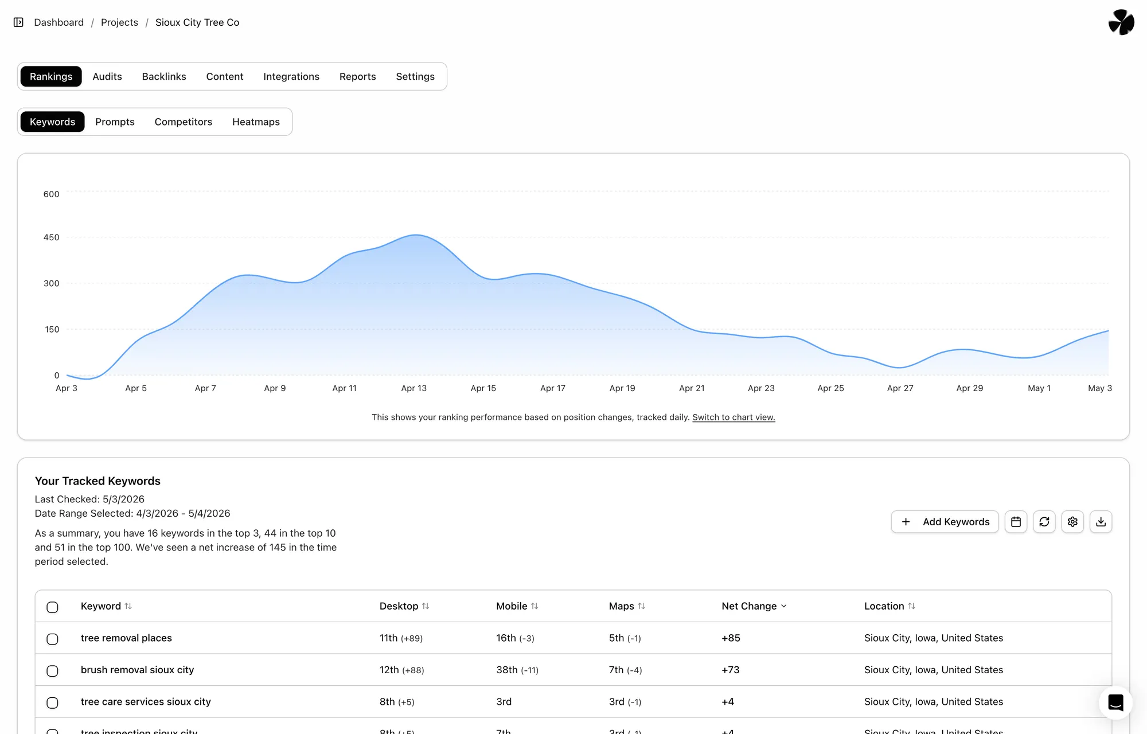
Task: Check the brush removal sioux city row
Action: [x=52, y=671]
